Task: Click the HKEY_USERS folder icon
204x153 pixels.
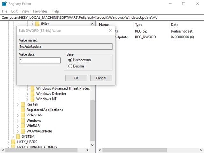Action: (x=13, y=142)
